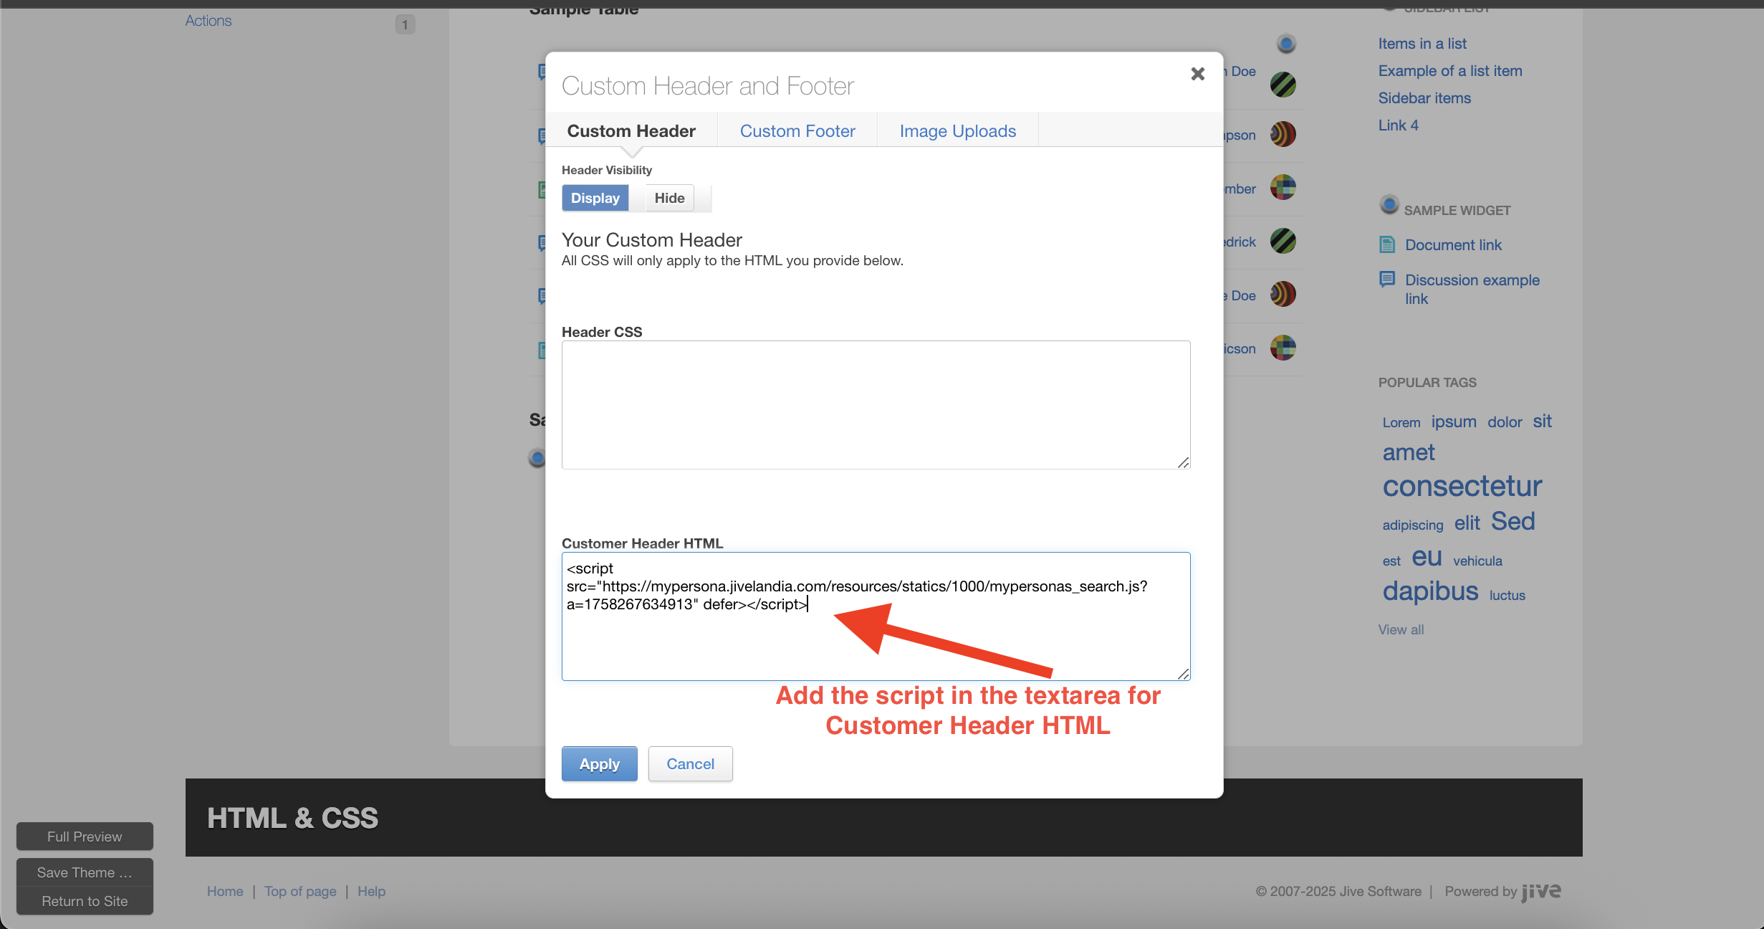Viewport: 1764px width, 929px height.
Task: Click the green striped avatar beside Doe
Action: click(1283, 85)
